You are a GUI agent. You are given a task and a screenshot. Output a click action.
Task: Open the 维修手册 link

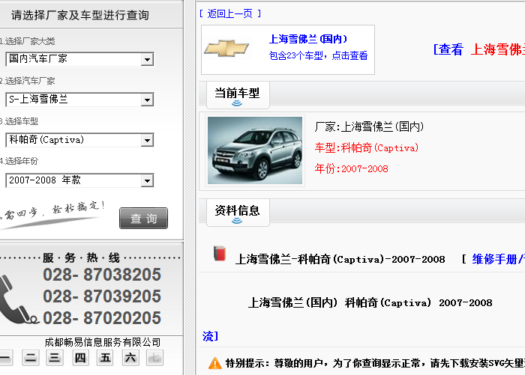click(x=498, y=259)
